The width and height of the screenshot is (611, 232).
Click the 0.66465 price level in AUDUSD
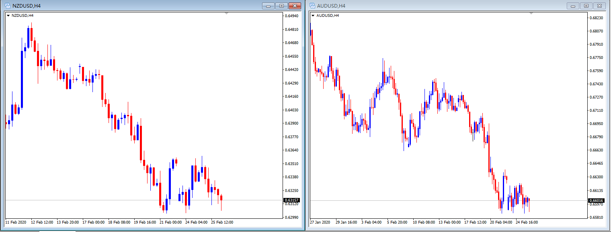click(596, 164)
